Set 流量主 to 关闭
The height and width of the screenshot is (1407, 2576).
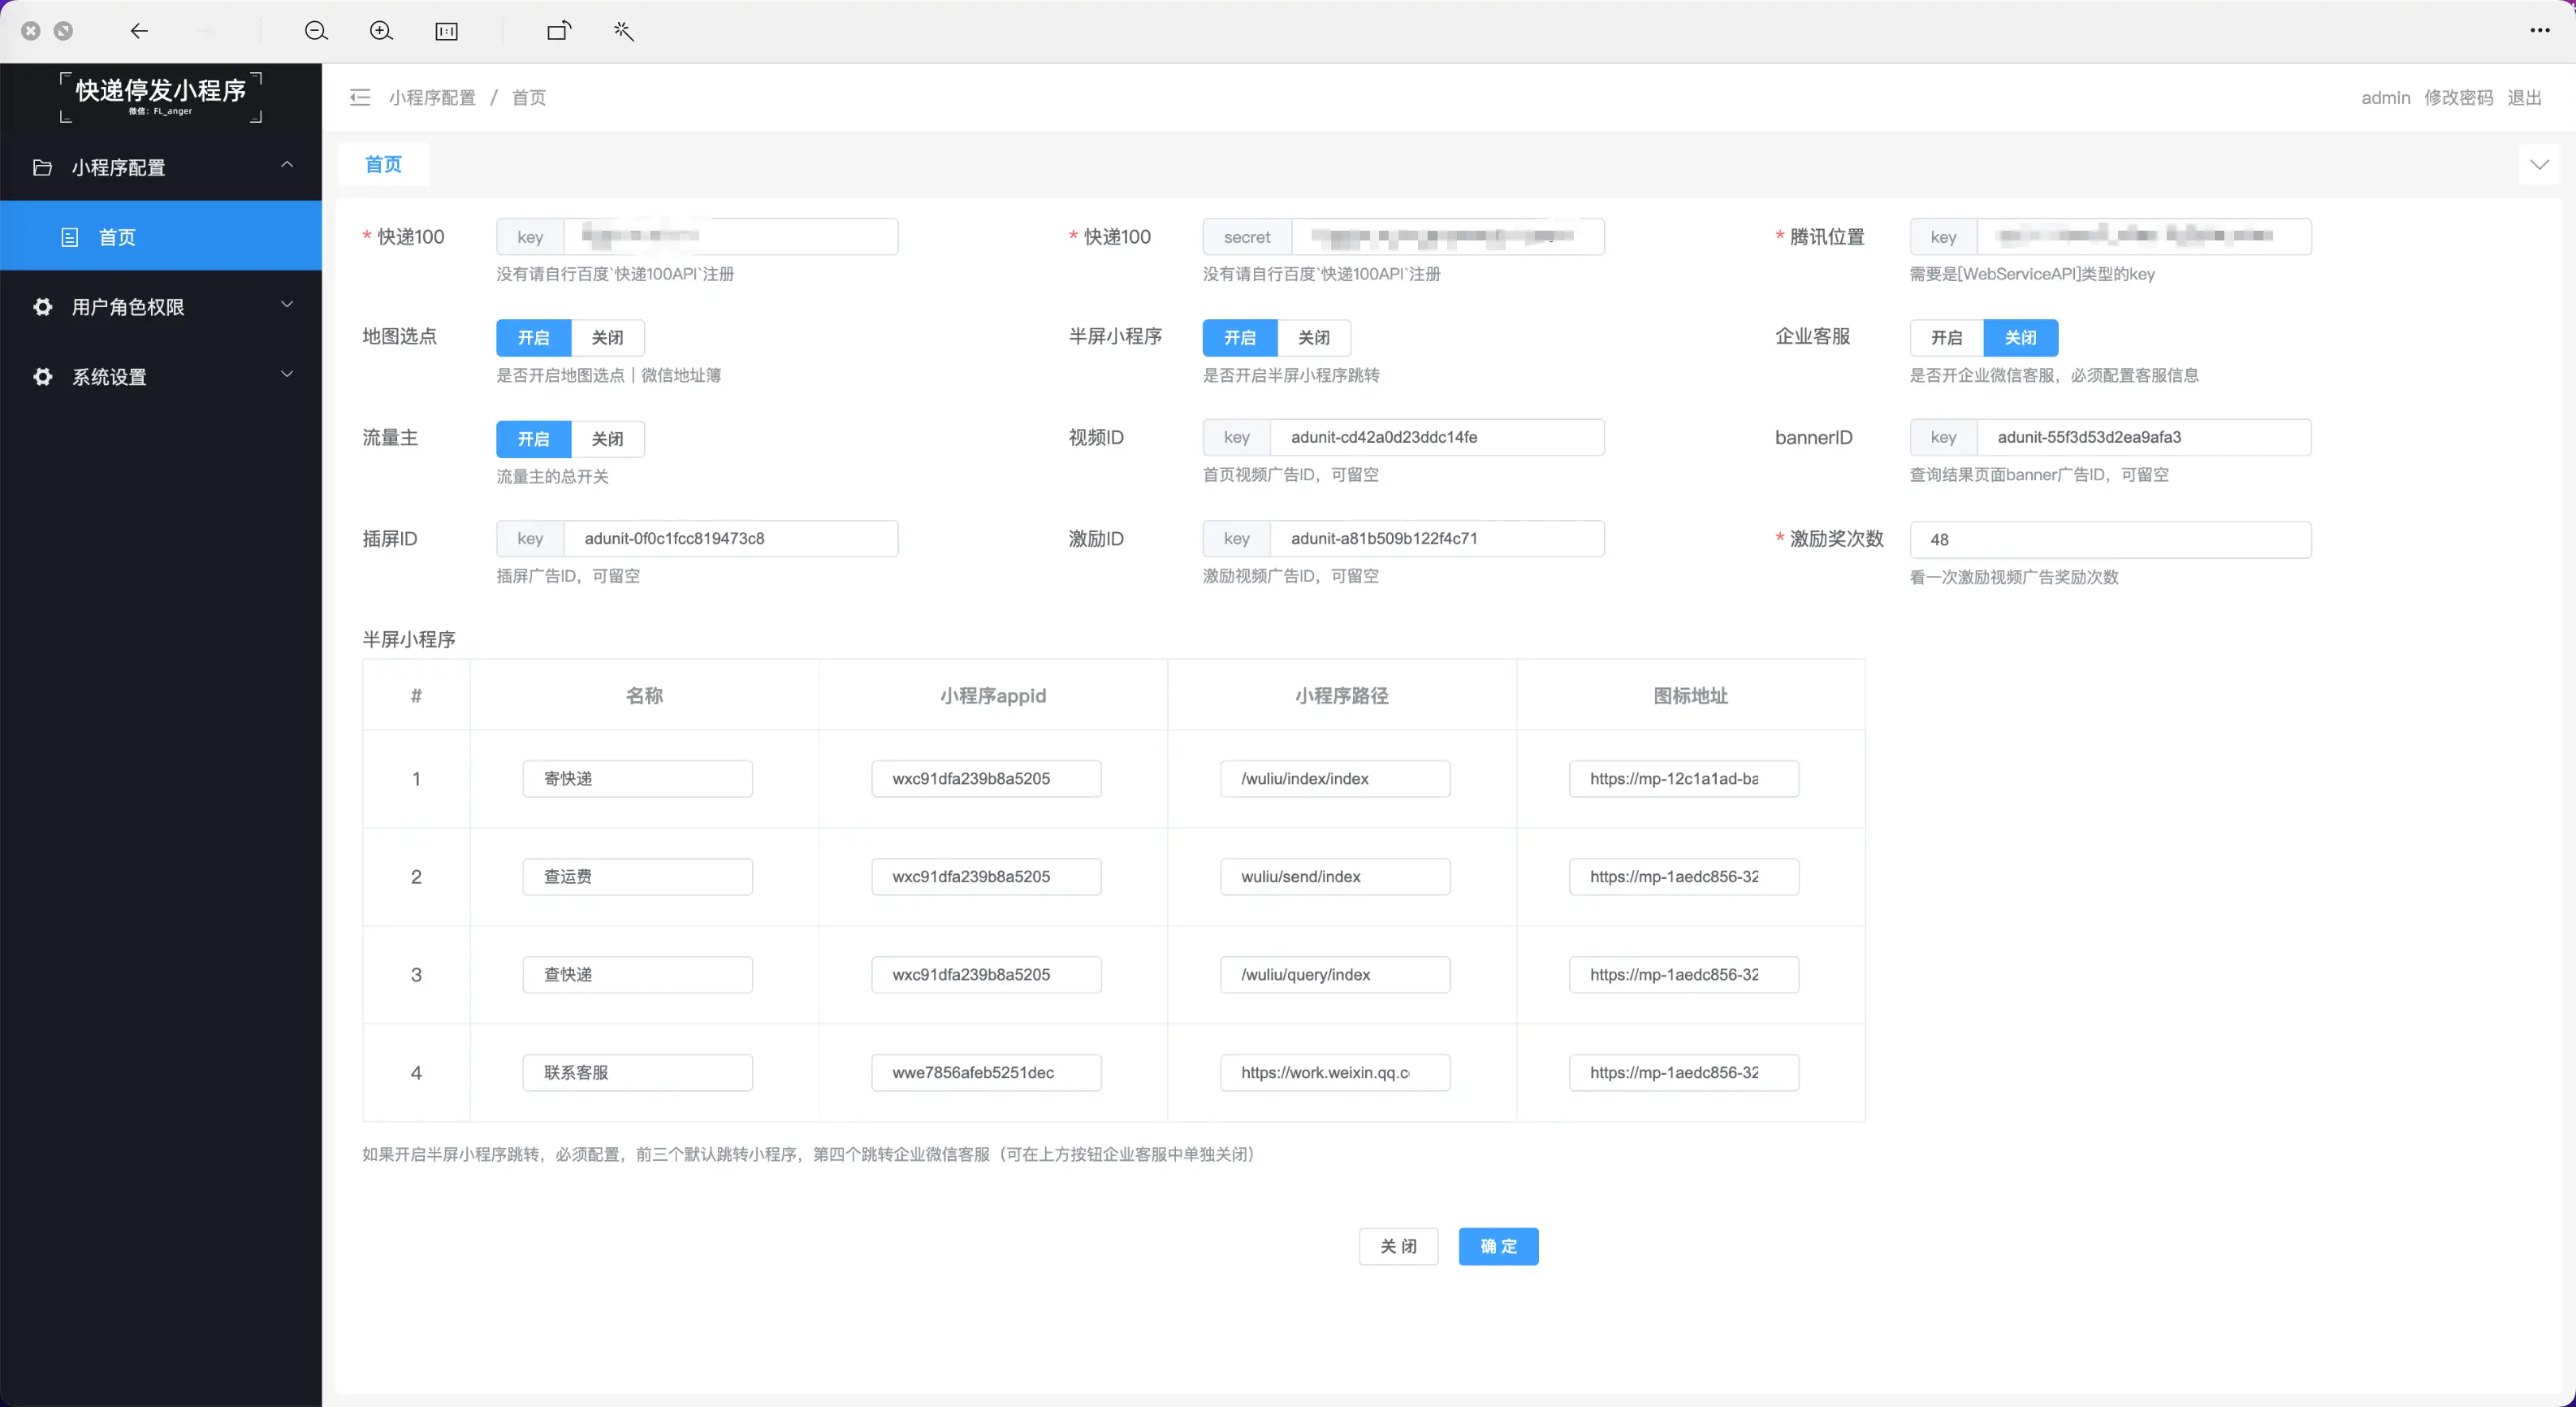[x=607, y=438]
